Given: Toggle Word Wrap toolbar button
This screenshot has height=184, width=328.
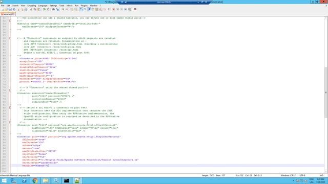Looking at the screenshot, I should (x=81, y=9).
